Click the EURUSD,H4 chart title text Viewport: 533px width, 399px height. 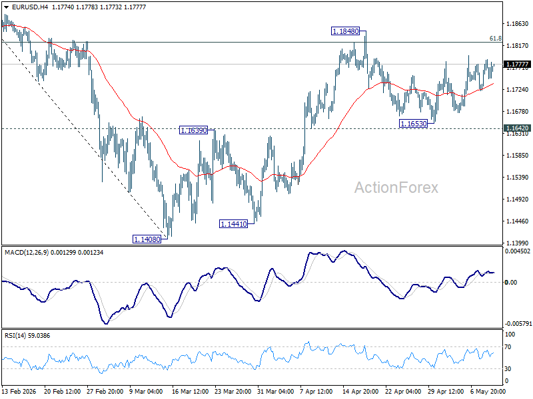[x=30, y=7]
